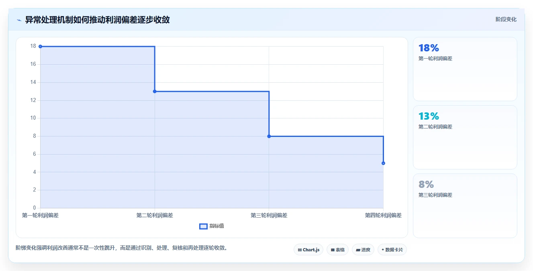The image size is (533, 271).
Task: Click the 阶段变化 label in header
Action: point(506,19)
